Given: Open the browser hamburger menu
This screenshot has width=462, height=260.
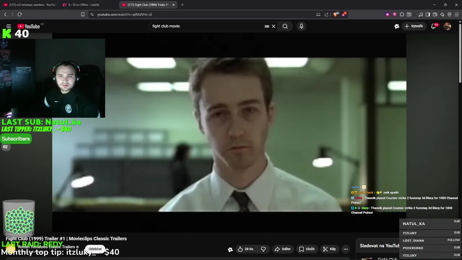Looking at the screenshot, I should click(x=457, y=14).
